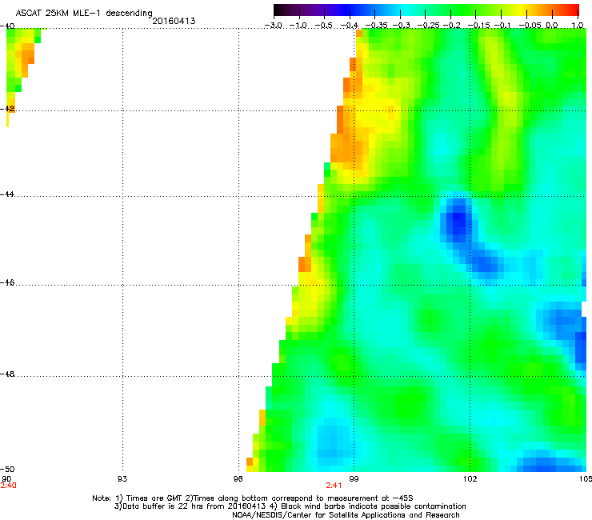Click the longitude axis label 99
Viewport: 592px width, 520px height.
click(x=354, y=479)
